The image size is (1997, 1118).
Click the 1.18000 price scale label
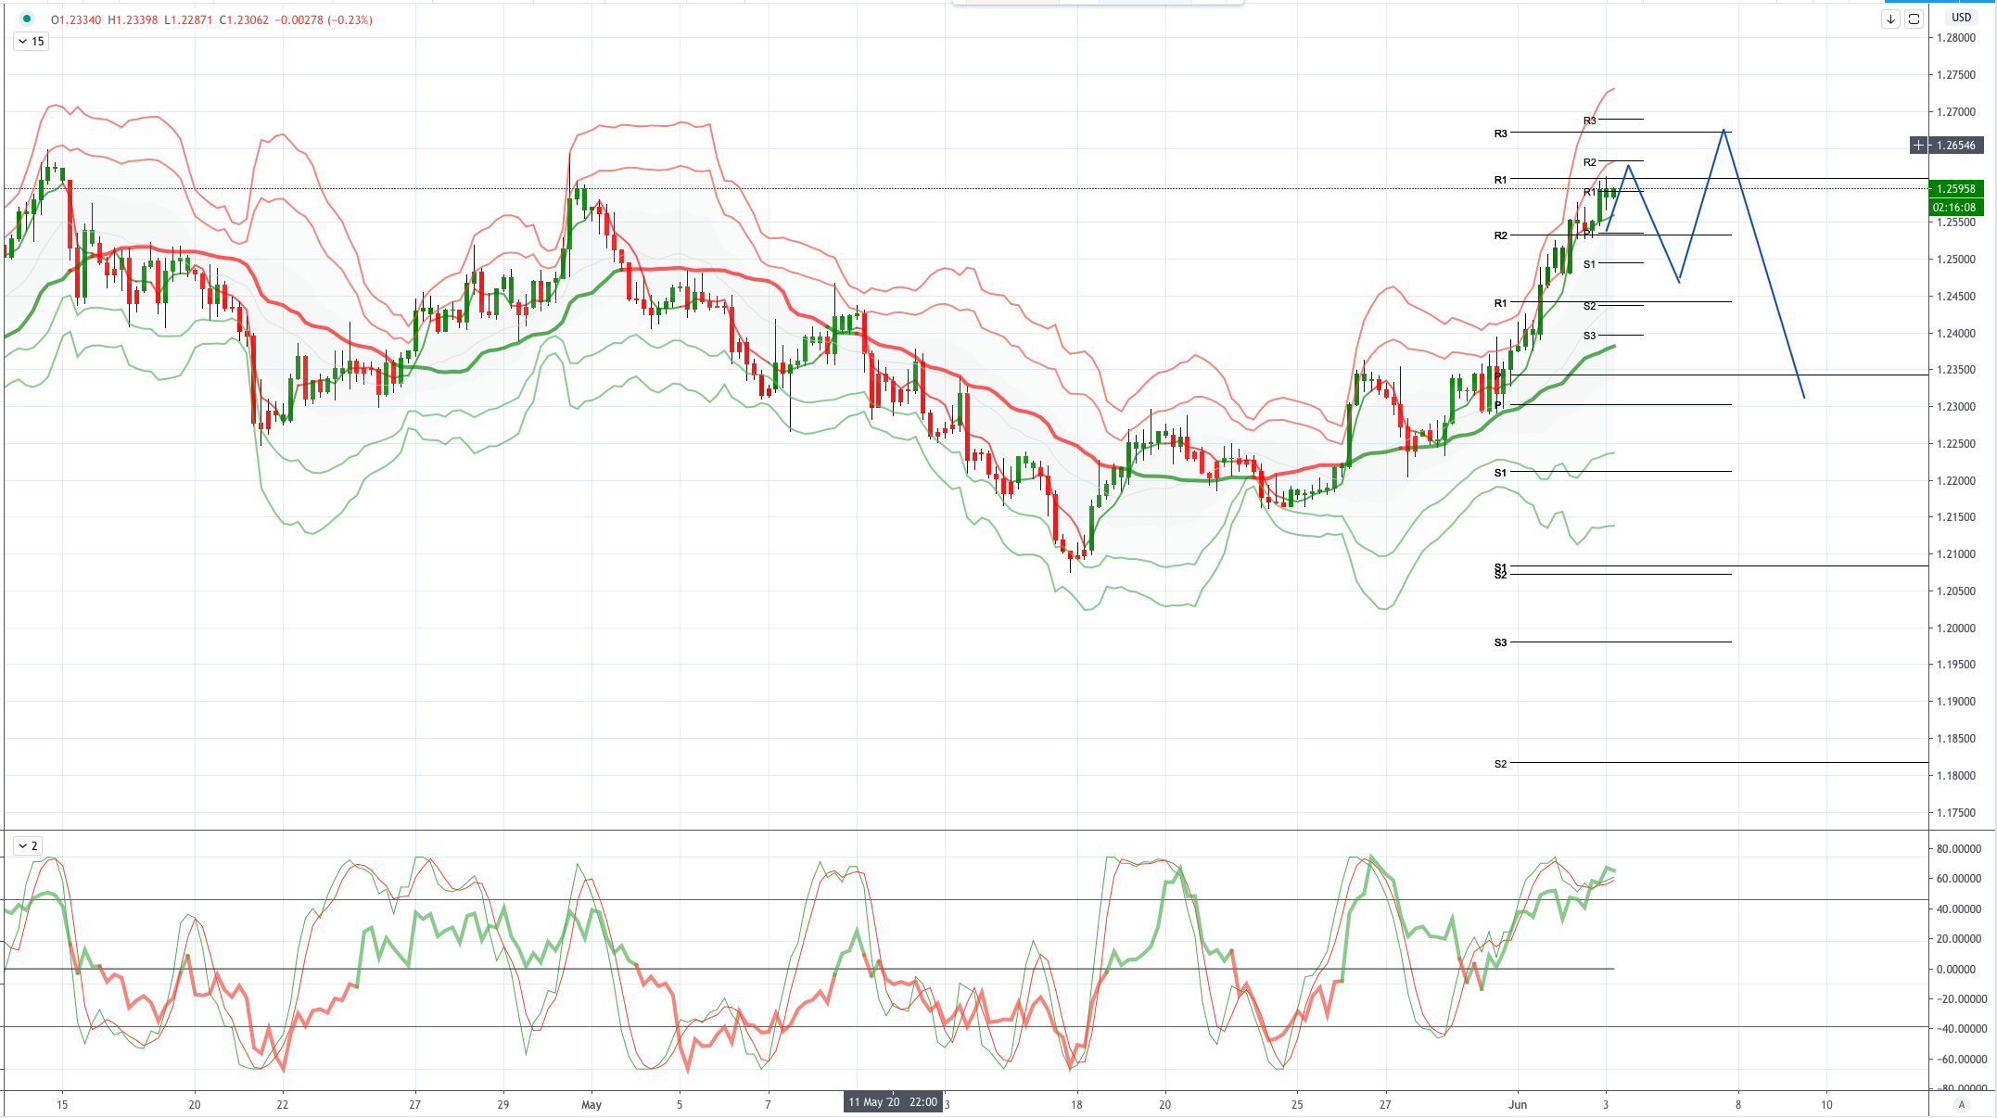pyautogui.click(x=1956, y=776)
